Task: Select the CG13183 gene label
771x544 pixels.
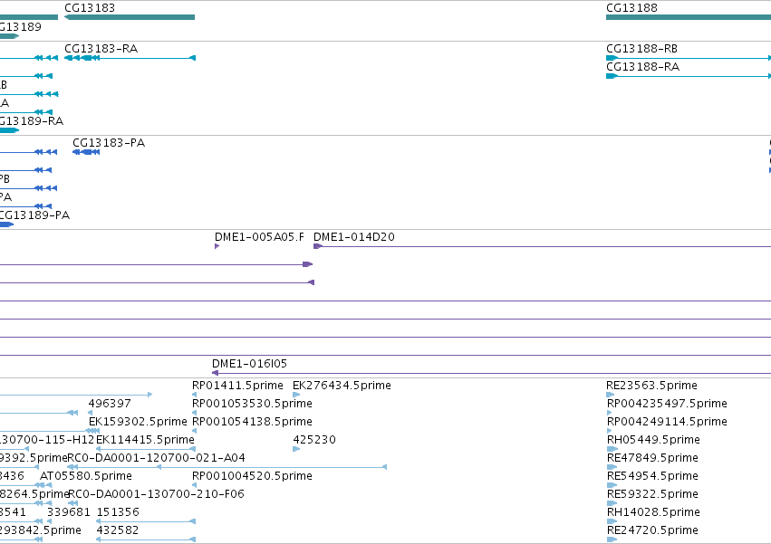Action: tap(90, 8)
